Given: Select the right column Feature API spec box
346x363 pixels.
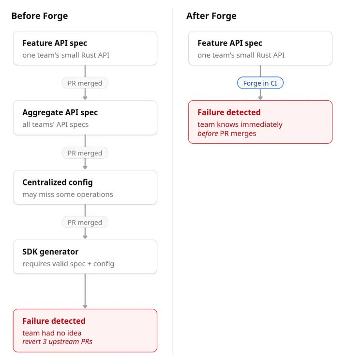Looking at the screenshot, I should coord(260,48).
